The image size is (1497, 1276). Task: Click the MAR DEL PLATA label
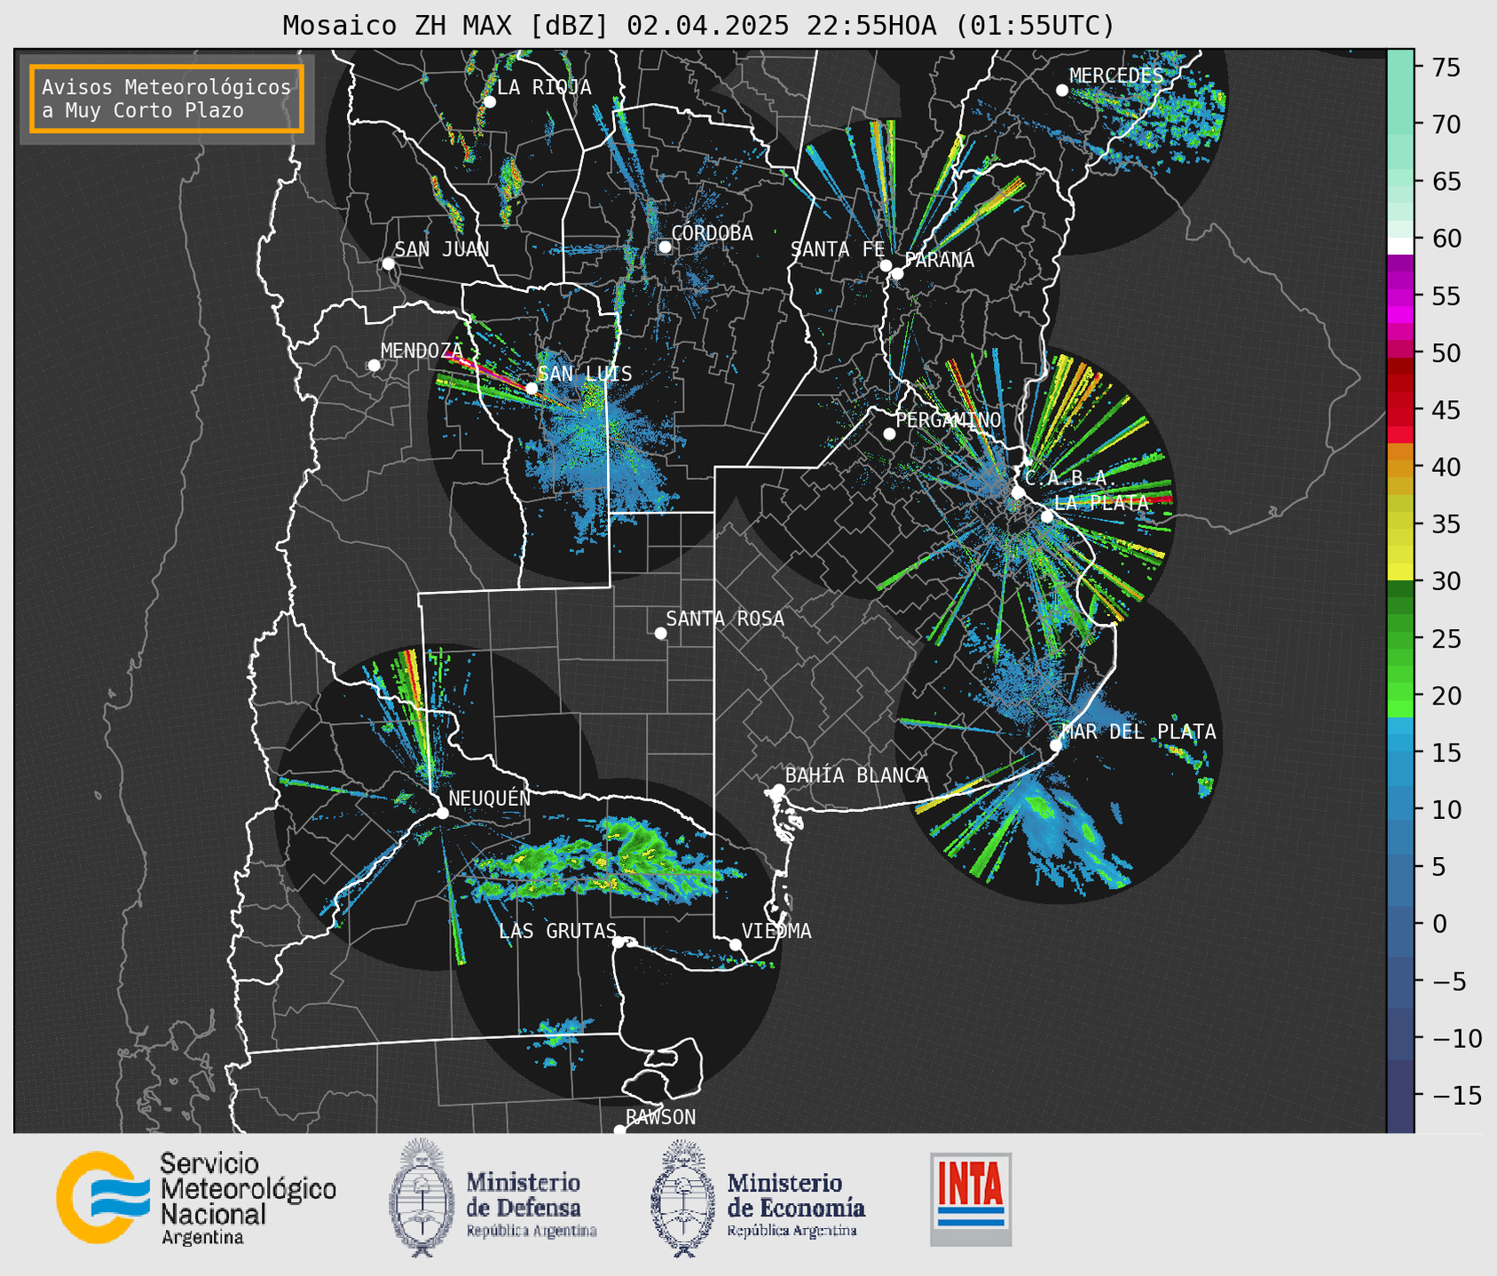coord(1139,731)
